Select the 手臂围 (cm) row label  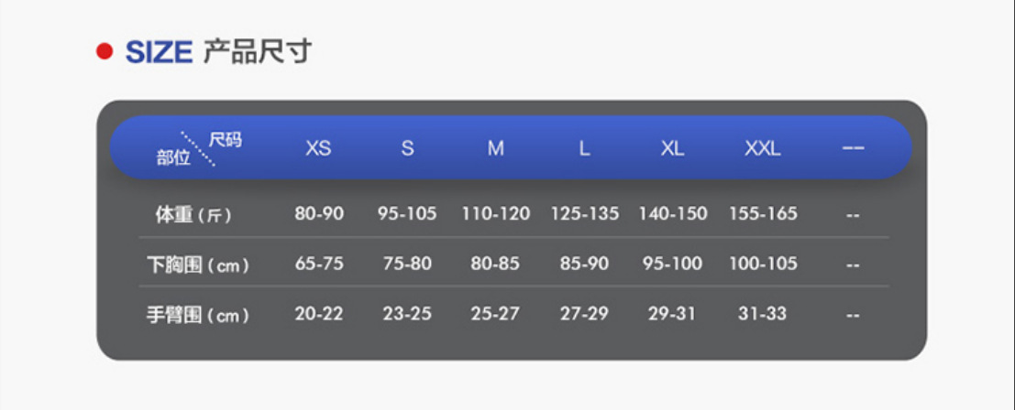(198, 316)
